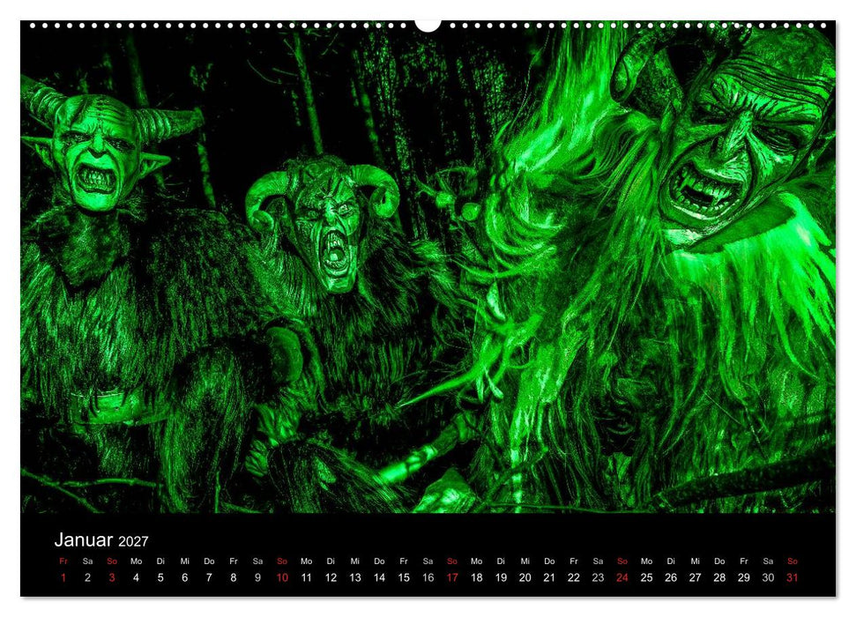Click the 'Sa' label above date 30
Image resolution: width=856 pixels, height=617 pixels.
click(768, 561)
